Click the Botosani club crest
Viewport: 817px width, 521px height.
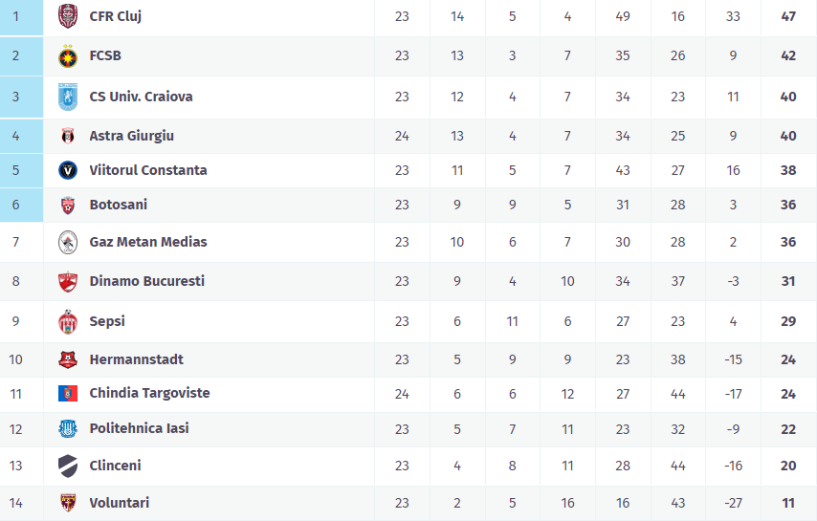[68, 206]
